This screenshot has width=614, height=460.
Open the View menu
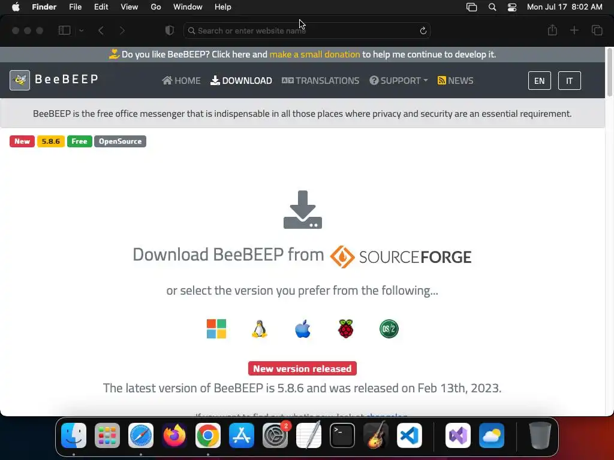(130, 7)
